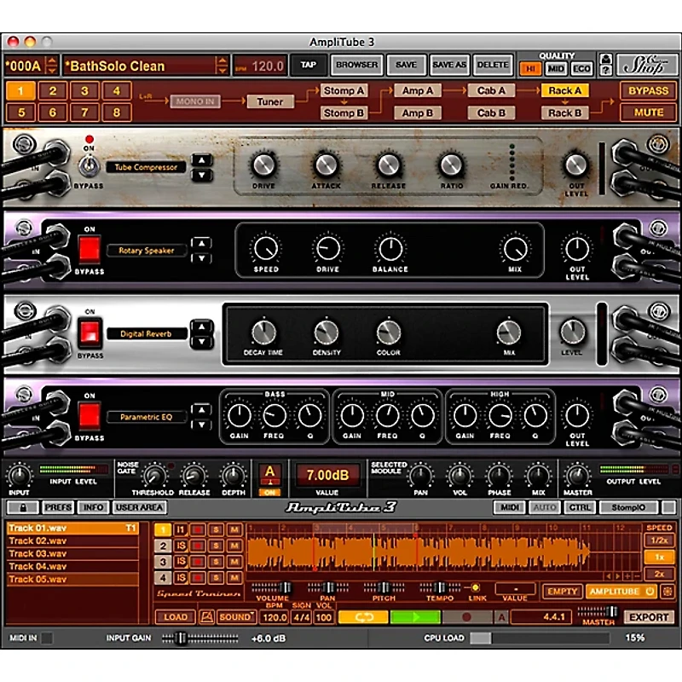Open the SOUND browser in Speed Trainer

click(234, 616)
